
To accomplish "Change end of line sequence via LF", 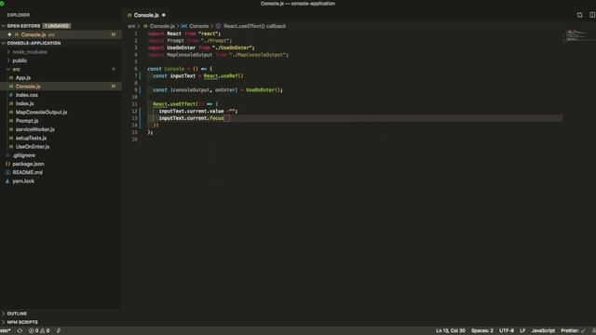I will click(x=522, y=331).
